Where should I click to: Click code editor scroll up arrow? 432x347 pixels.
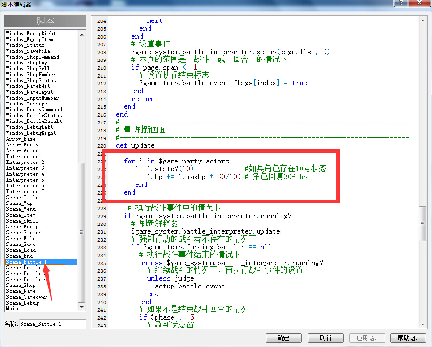point(423,20)
